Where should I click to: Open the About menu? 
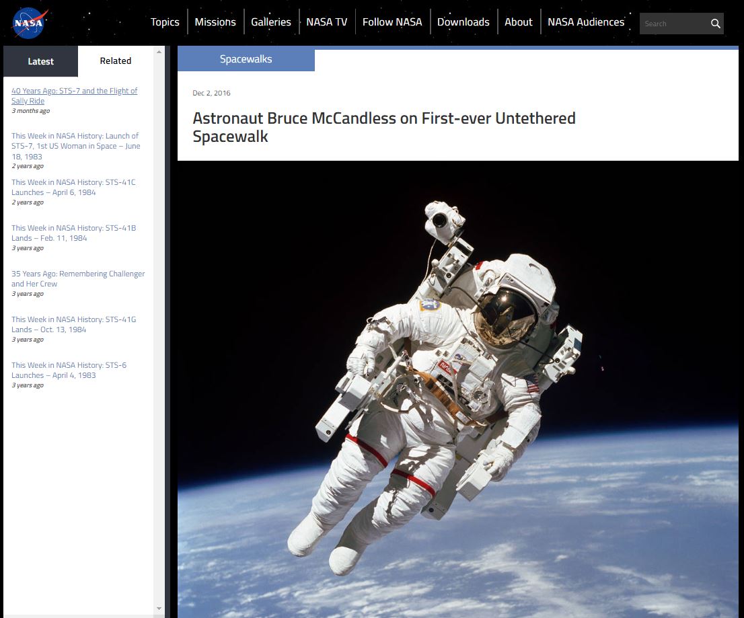[518, 22]
